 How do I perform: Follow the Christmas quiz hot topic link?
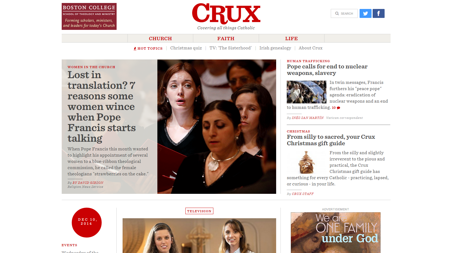click(x=186, y=48)
